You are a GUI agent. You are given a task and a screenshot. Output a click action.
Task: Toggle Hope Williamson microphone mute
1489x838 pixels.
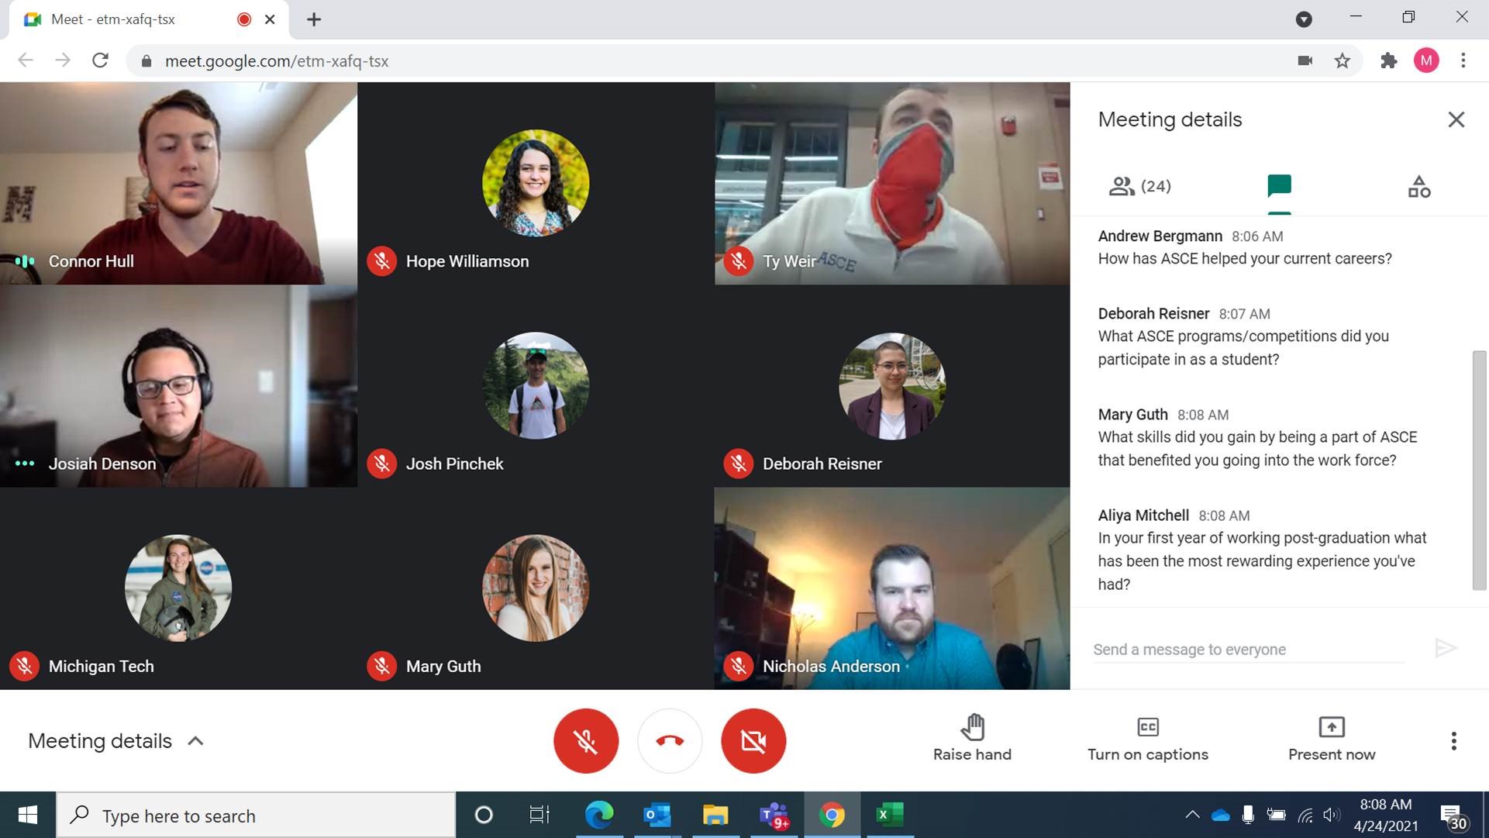point(381,261)
